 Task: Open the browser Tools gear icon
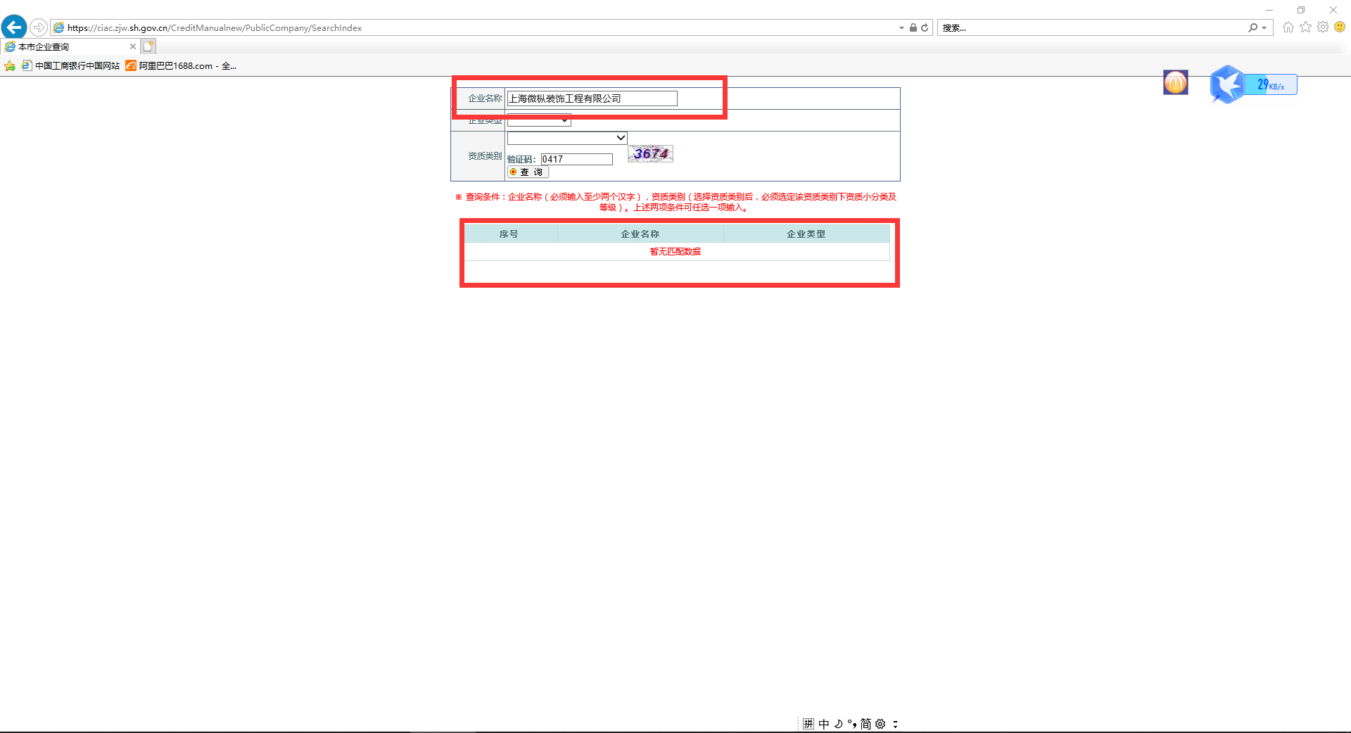tap(1323, 27)
